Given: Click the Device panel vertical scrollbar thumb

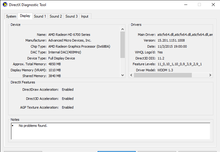Looking at the screenshot, I should tap(122, 45).
